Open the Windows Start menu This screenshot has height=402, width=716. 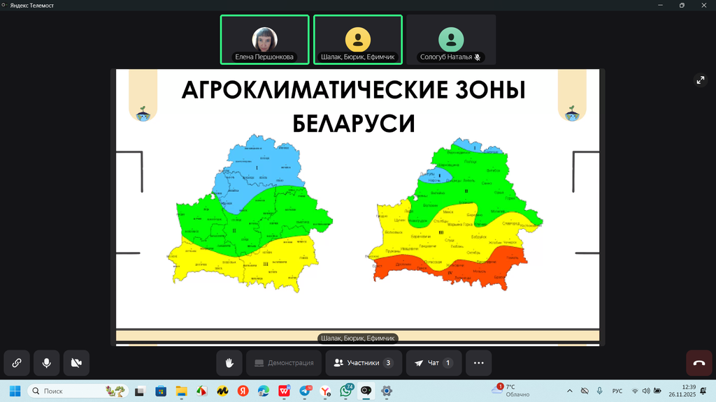point(15,391)
